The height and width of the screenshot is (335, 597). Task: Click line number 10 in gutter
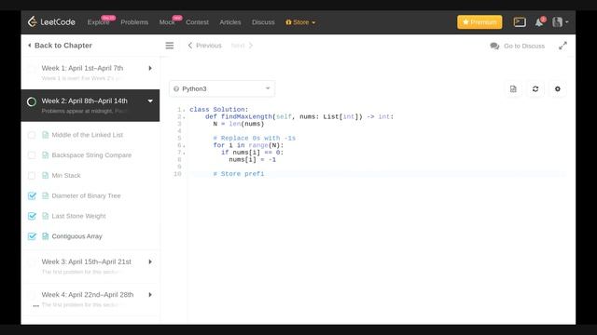click(177, 174)
